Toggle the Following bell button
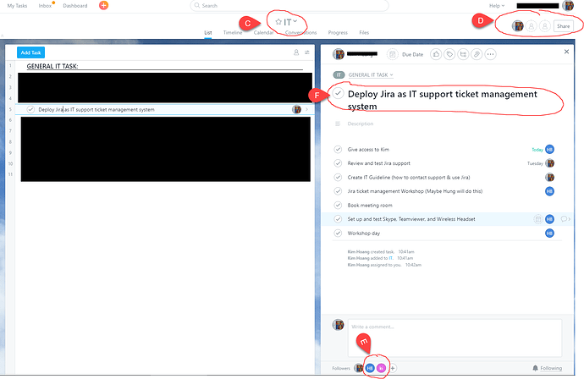Screen dimensions: 584x379 (x=547, y=368)
